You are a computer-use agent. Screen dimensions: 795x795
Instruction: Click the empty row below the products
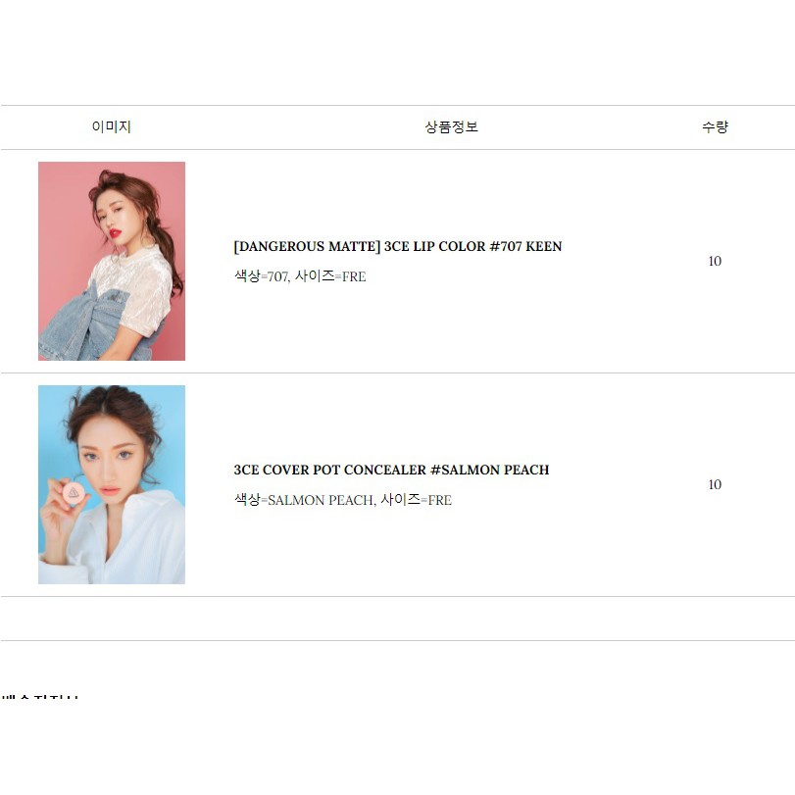pos(398,619)
